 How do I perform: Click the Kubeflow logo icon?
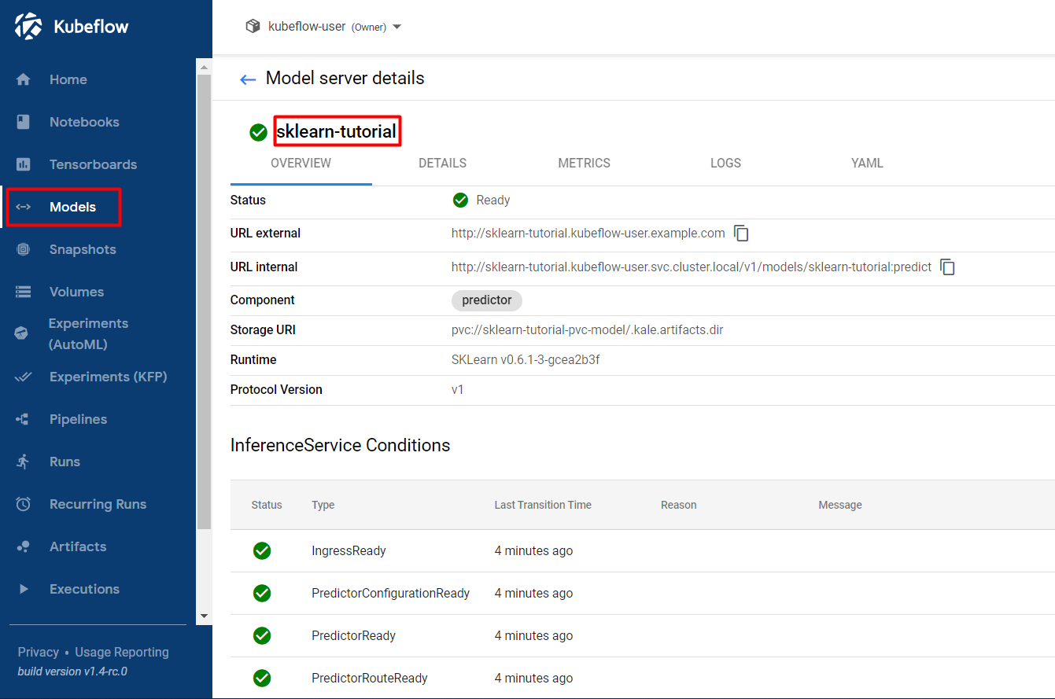(x=29, y=26)
